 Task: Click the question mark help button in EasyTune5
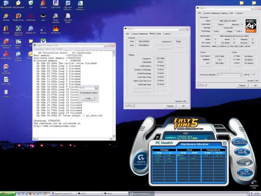[x=157, y=137]
